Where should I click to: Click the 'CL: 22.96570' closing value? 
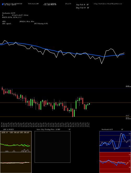click(50, 5)
